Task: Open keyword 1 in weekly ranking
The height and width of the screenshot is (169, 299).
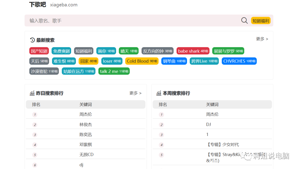Action: click(x=207, y=134)
